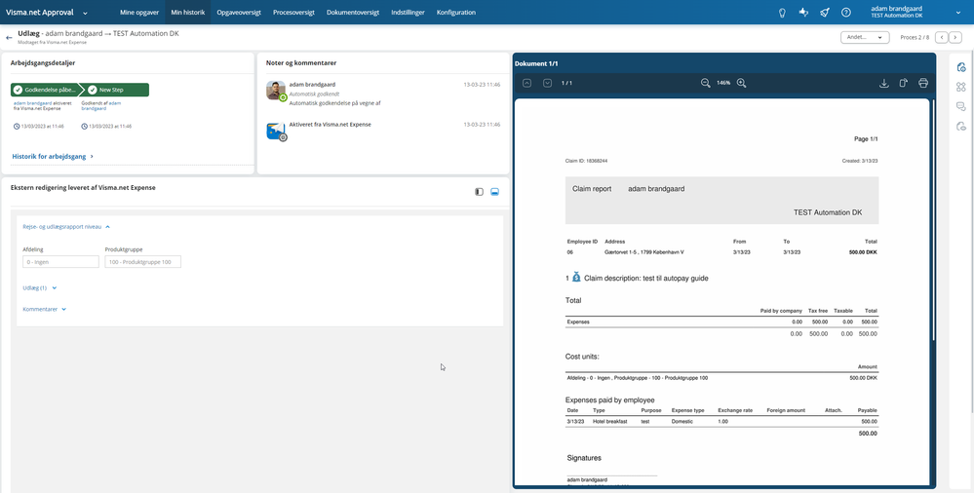Click adam brandgaard link under New Step
The width and height of the screenshot is (974, 493).
point(101,105)
